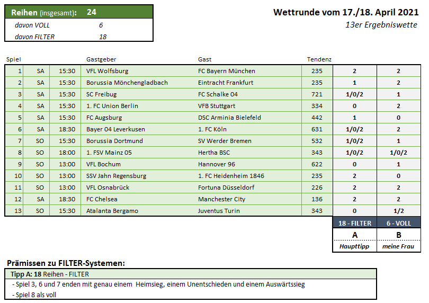Click the 'A' tip label

tap(355, 235)
